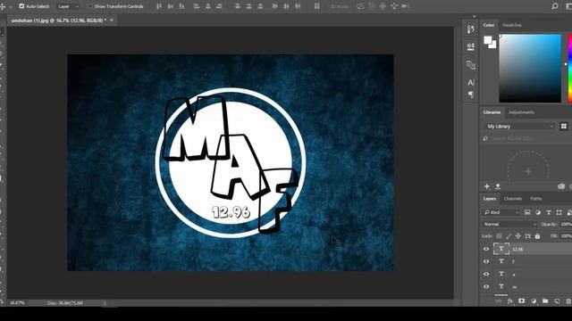Lock transparent pixels icon
Screen dimensions: 572x321
click(x=499, y=235)
